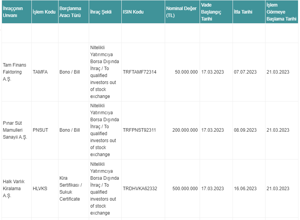The height and width of the screenshot is (220, 300).
Task: Click the İtfa Tarihi column header
Action: (249, 12)
